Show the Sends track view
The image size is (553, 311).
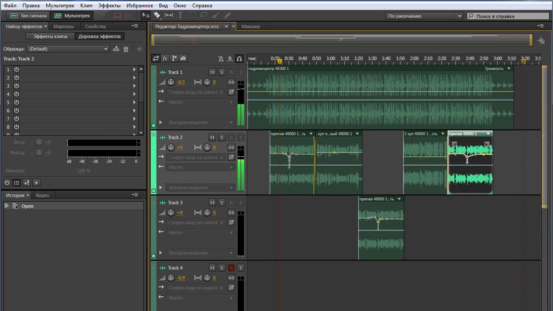tap(174, 58)
